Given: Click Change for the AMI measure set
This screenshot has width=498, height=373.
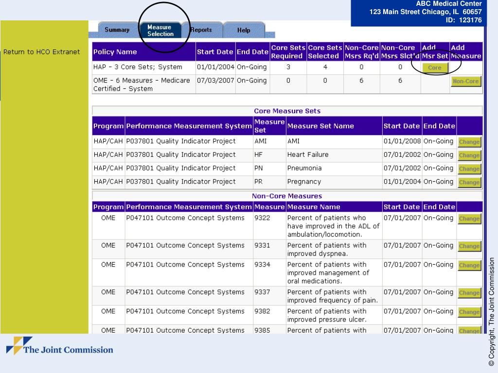Looking at the screenshot, I should click(469, 142).
